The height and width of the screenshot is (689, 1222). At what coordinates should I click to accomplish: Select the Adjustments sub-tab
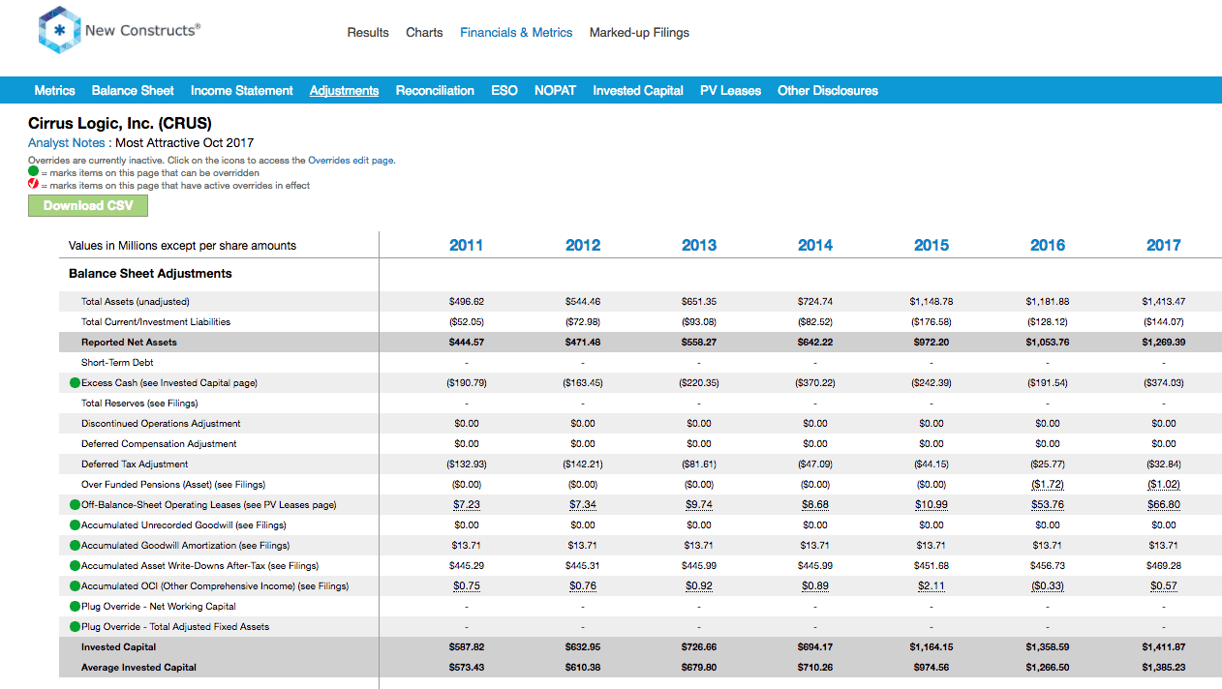click(x=344, y=90)
